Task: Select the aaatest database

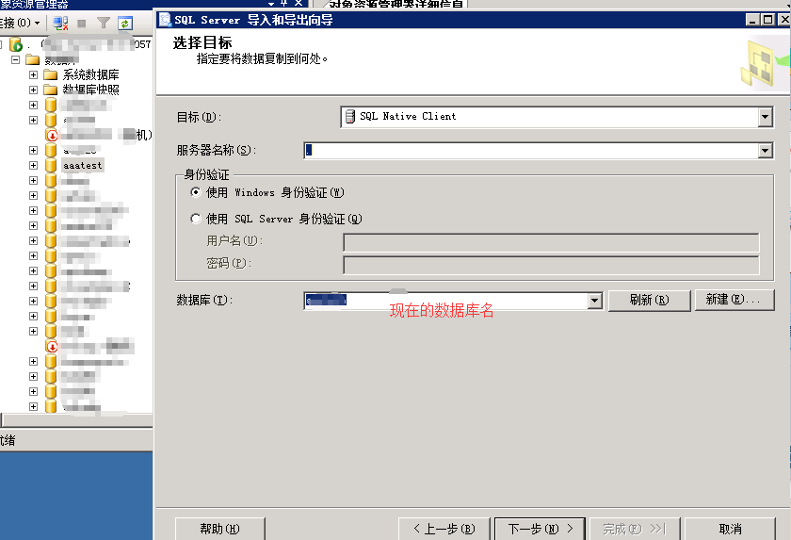Action: click(83, 166)
